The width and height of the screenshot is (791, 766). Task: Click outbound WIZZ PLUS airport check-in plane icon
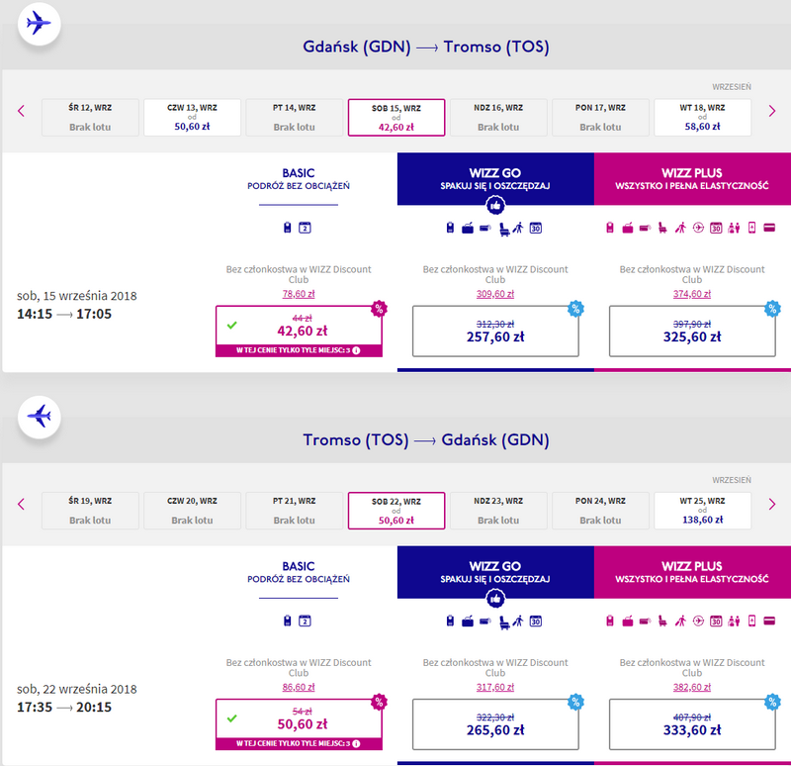(698, 228)
